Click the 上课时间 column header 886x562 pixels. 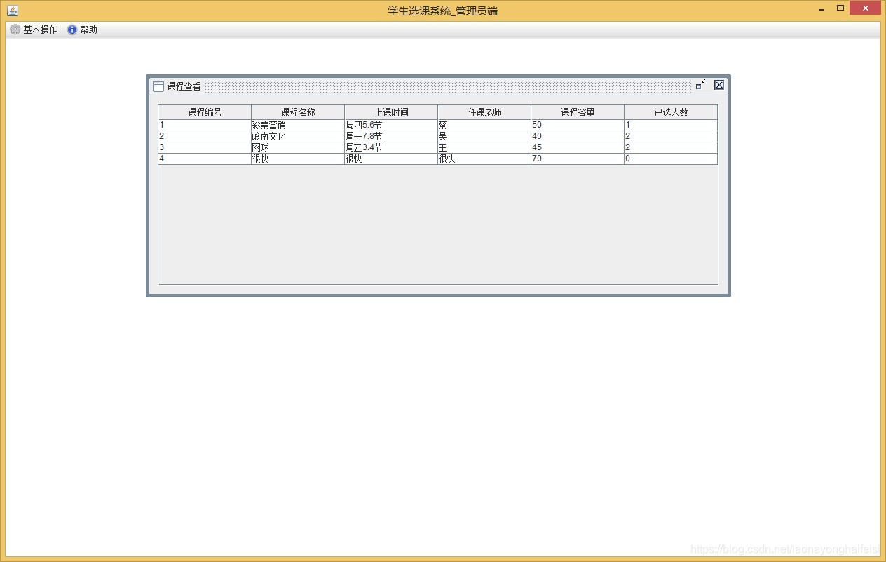[x=391, y=112]
